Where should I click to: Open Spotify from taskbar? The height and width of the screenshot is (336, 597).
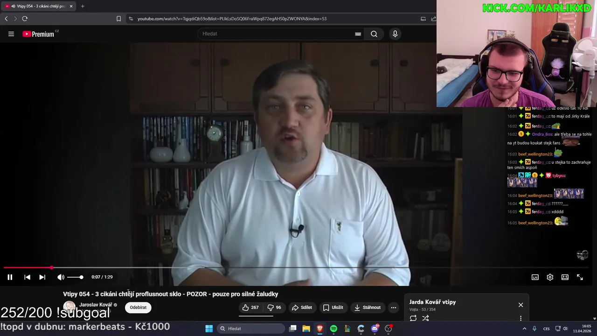tap(333, 329)
